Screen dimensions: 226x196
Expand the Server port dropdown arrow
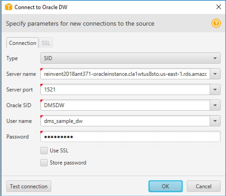(215, 90)
